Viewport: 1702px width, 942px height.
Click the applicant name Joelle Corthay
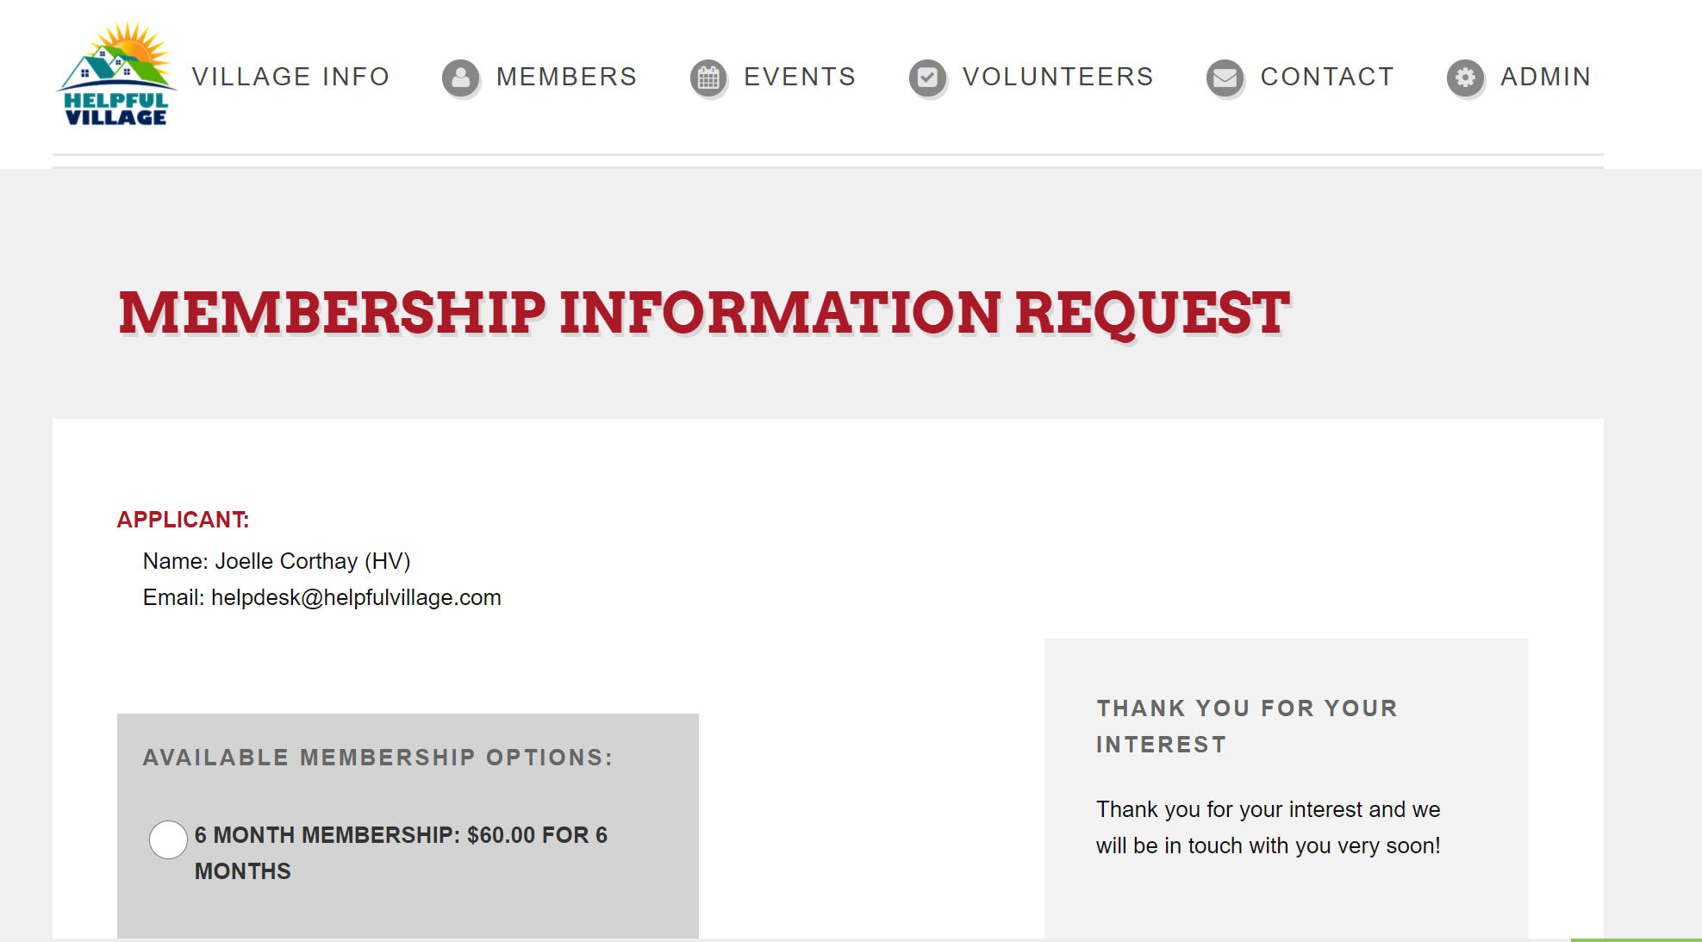tap(285, 561)
